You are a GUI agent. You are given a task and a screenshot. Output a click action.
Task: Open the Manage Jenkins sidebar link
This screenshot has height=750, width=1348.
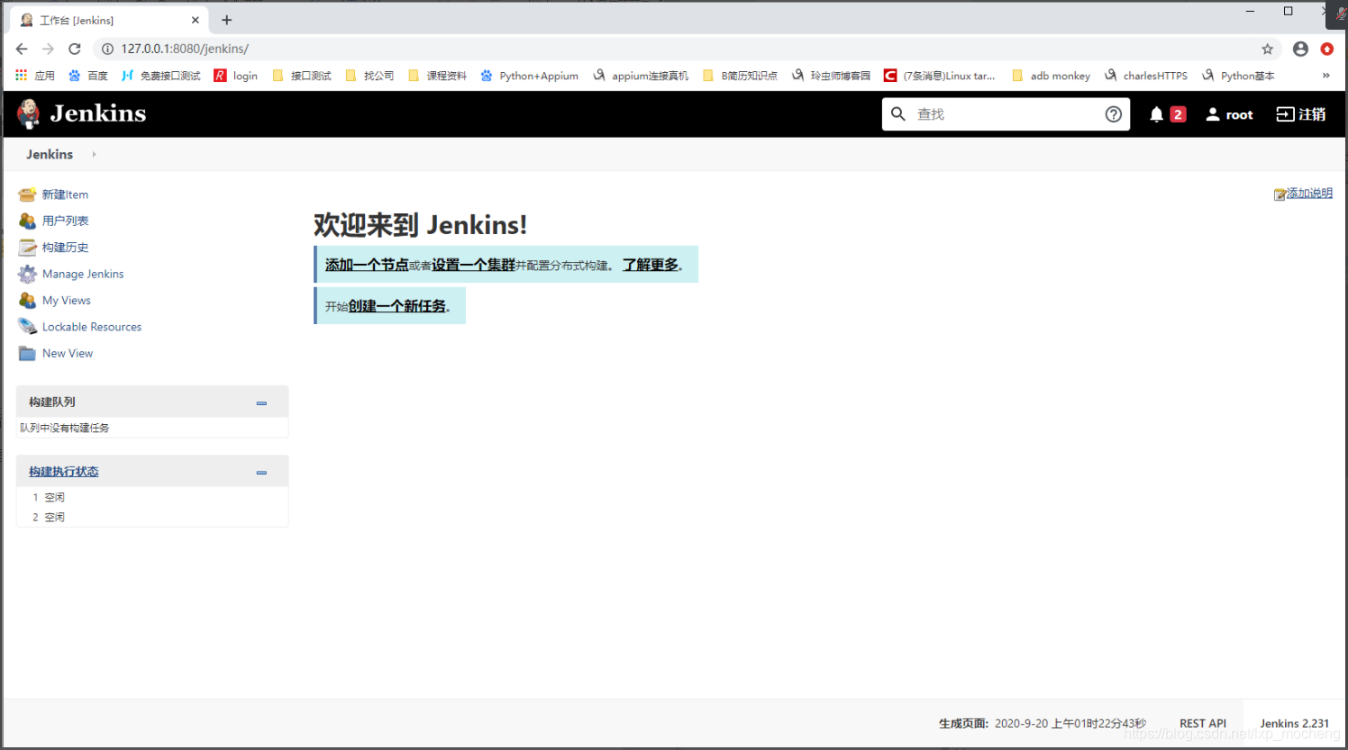83,274
